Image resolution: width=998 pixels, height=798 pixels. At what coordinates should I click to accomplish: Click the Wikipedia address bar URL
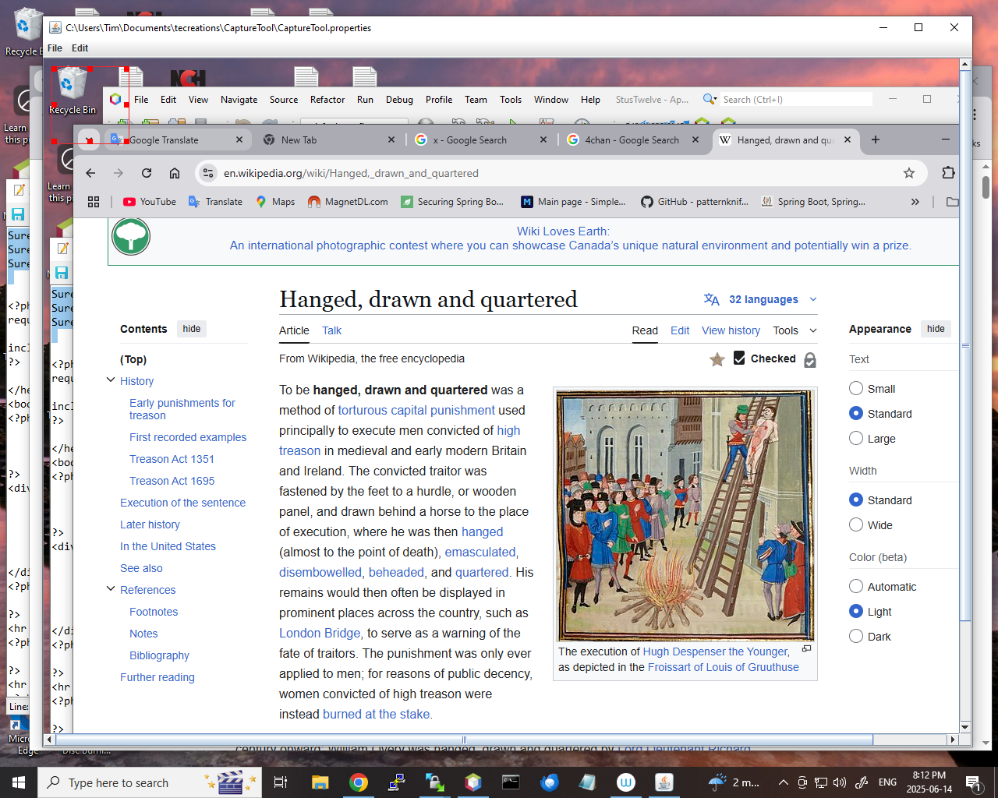click(x=351, y=173)
